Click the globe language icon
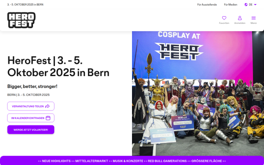 [246, 5]
